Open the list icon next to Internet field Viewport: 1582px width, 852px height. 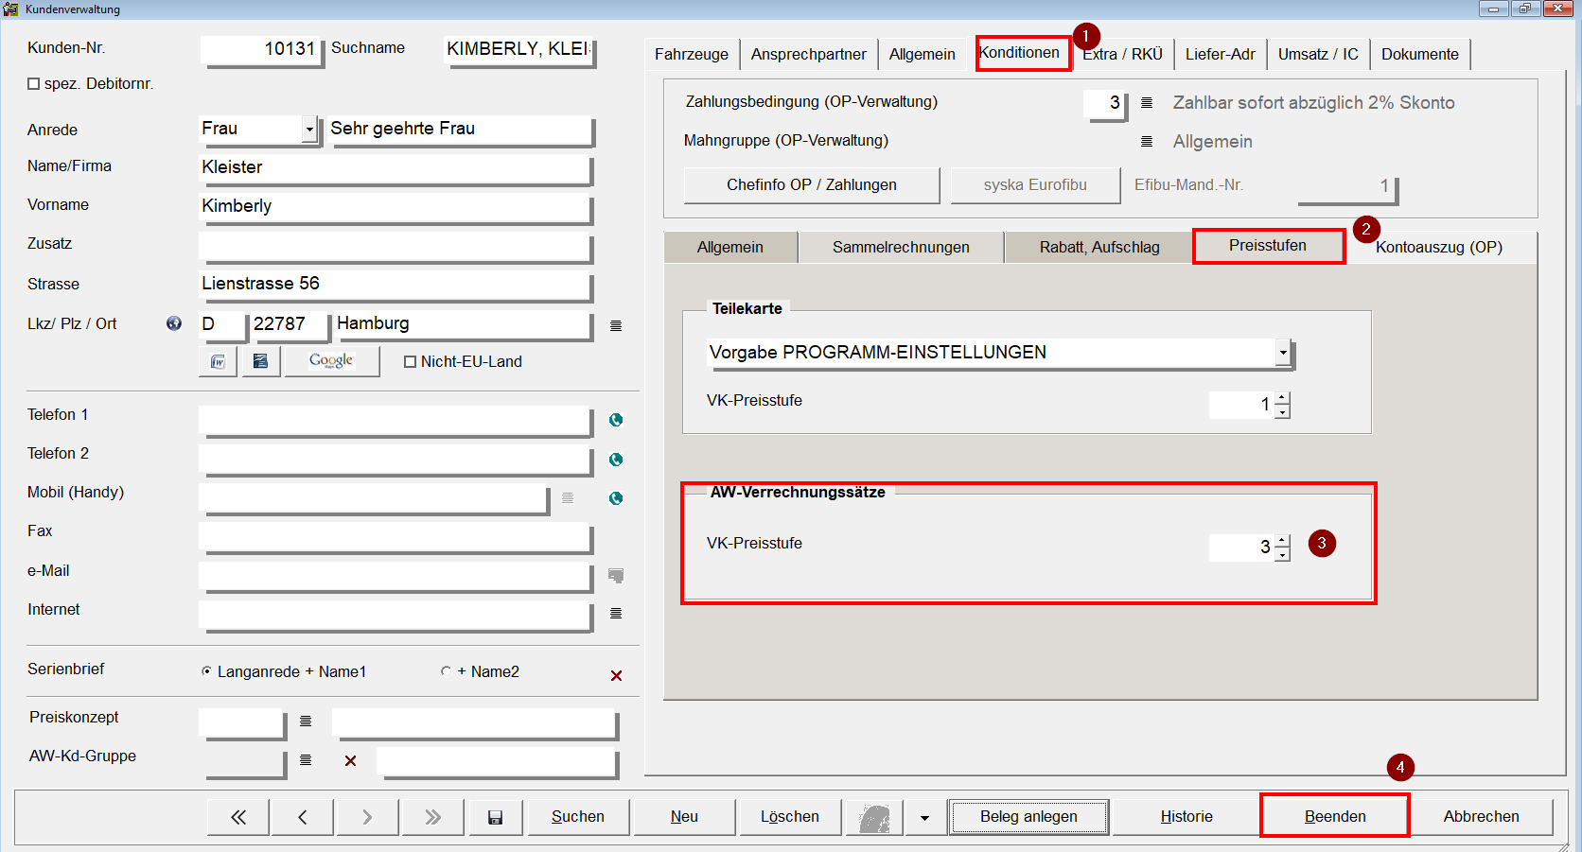pos(616,614)
